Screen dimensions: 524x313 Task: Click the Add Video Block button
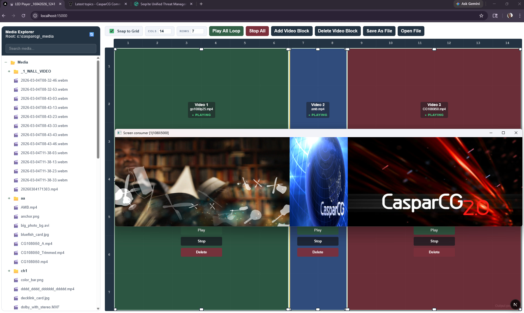pos(291,31)
